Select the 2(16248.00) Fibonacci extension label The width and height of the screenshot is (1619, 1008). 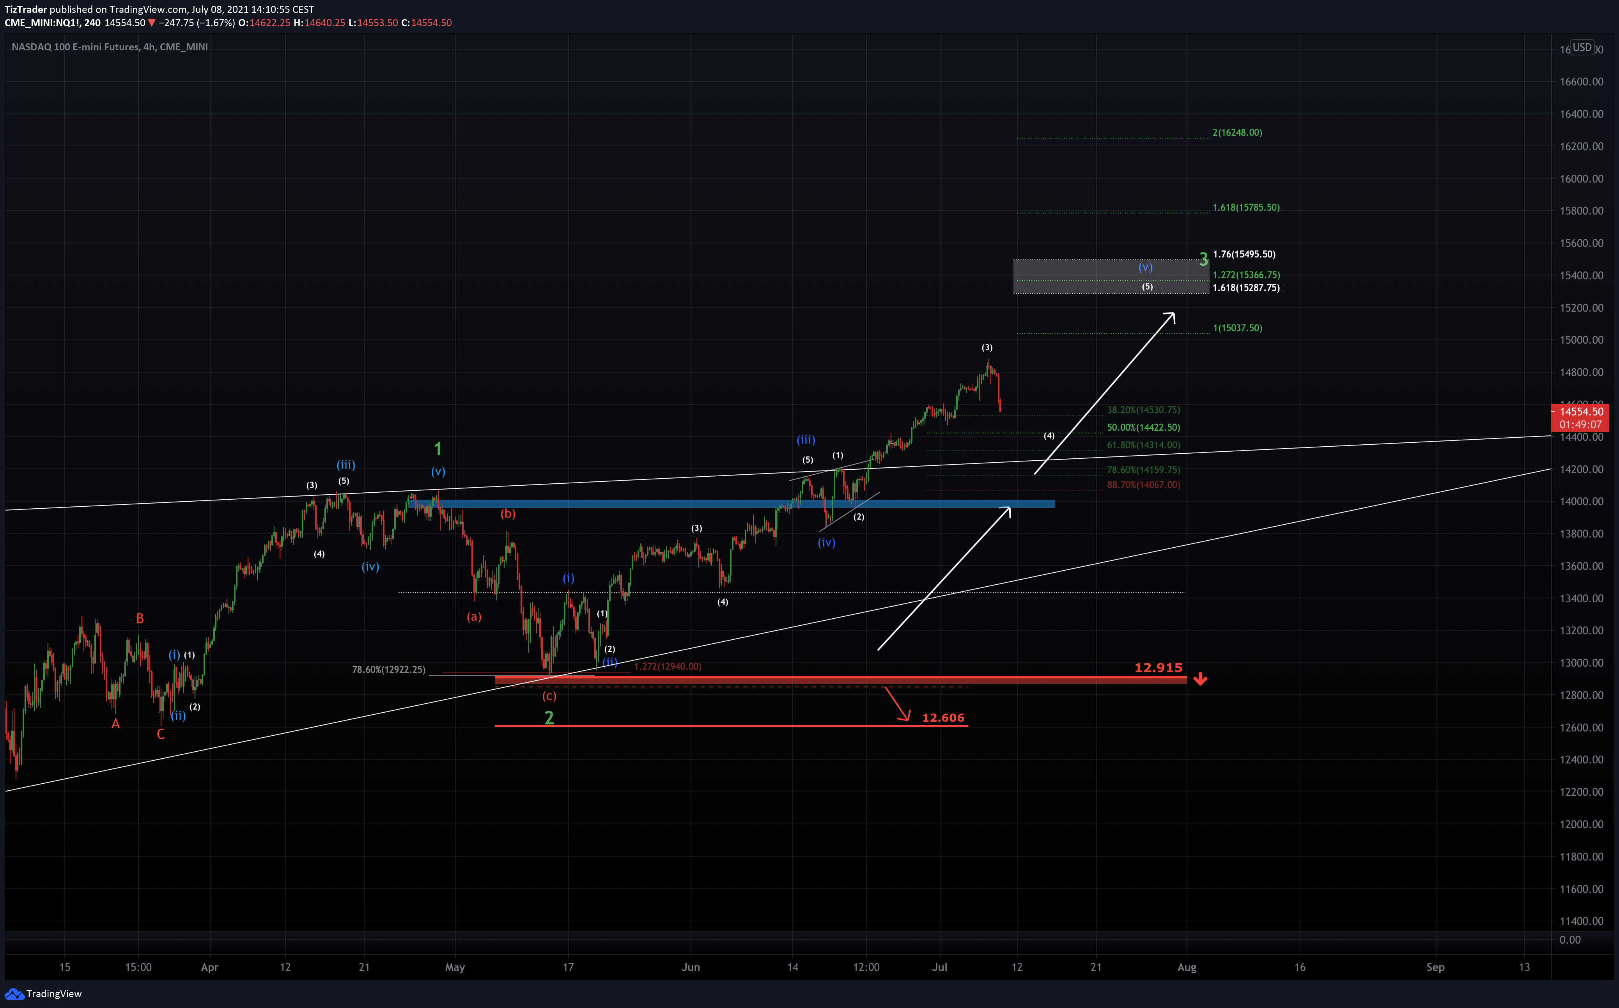click(1237, 133)
